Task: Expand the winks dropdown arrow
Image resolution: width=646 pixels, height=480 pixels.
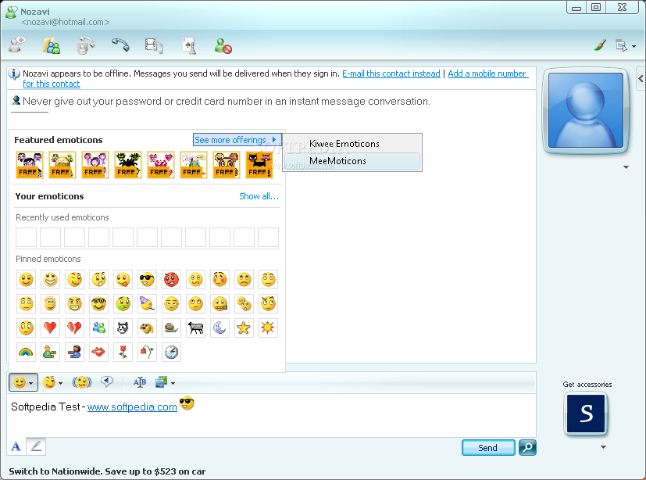Action: [60, 382]
